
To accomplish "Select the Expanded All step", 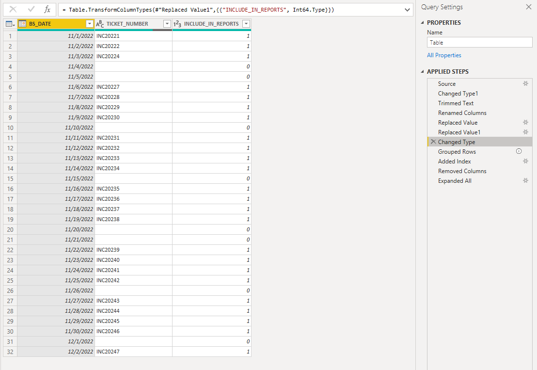I will [455, 181].
